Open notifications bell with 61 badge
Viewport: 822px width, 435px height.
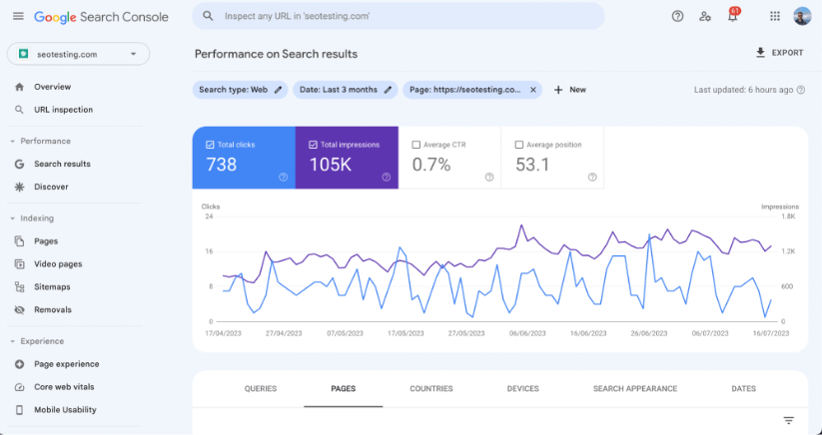click(x=733, y=16)
